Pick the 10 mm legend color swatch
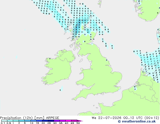This screenshot has height=124, width=160. point(33,121)
